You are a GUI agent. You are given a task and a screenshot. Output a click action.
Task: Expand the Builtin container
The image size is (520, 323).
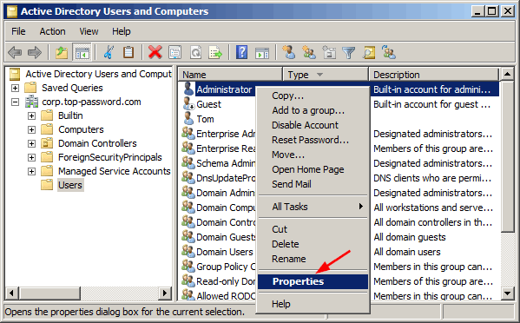(31, 115)
